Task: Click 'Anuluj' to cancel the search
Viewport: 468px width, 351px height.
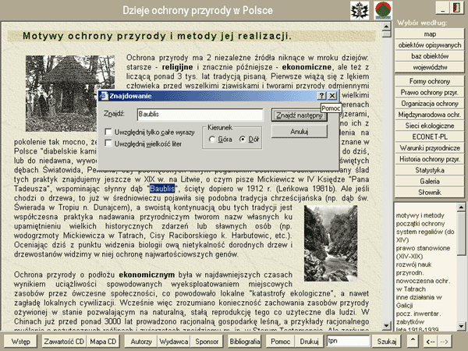Action: click(299, 132)
